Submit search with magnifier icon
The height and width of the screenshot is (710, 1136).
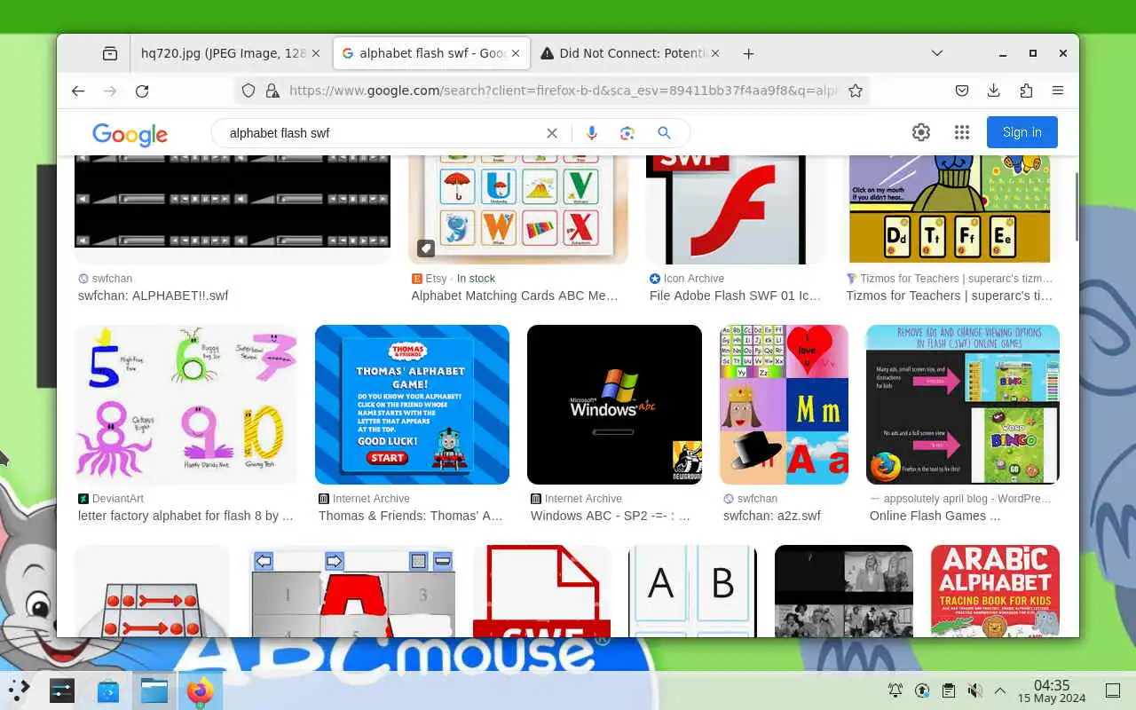pos(664,133)
